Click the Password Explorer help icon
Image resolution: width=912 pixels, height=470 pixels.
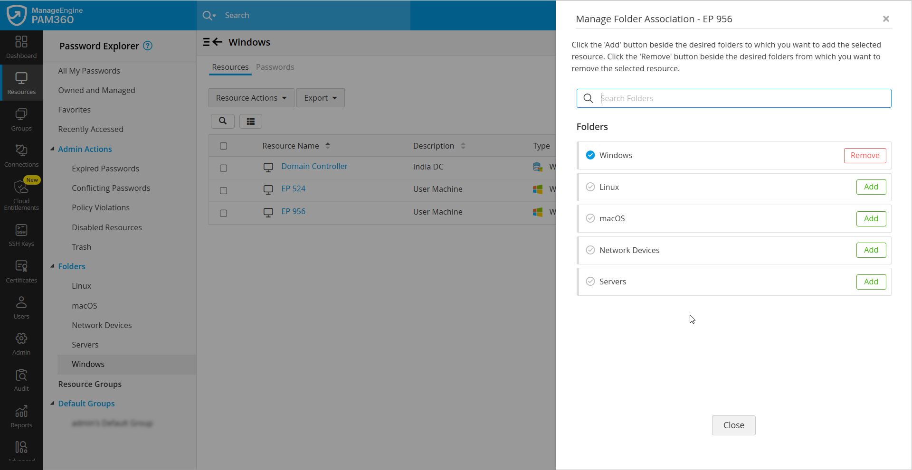click(148, 46)
